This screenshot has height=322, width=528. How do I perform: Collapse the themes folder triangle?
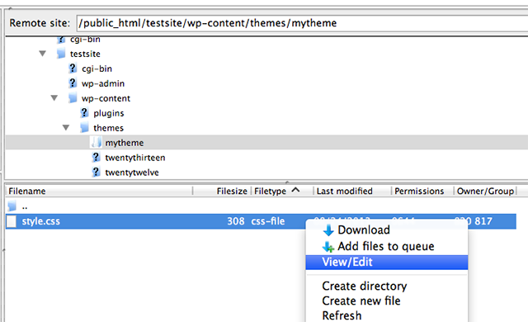pyautogui.click(x=66, y=128)
